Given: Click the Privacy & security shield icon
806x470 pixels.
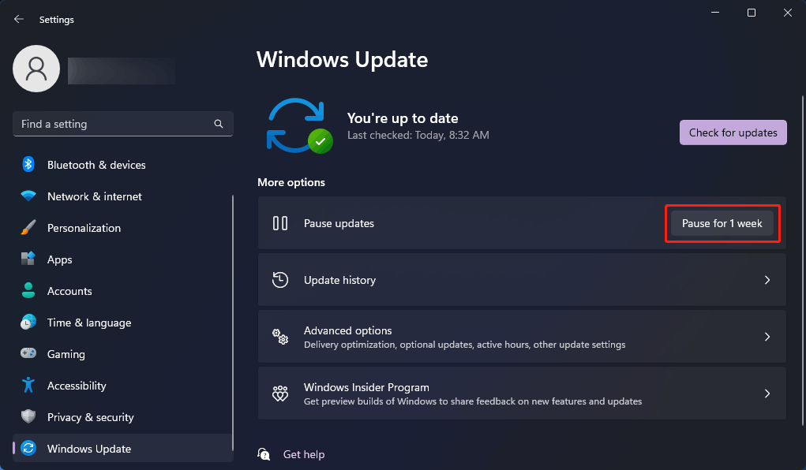Looking at the screenshot, I should [x=29, y=417].
